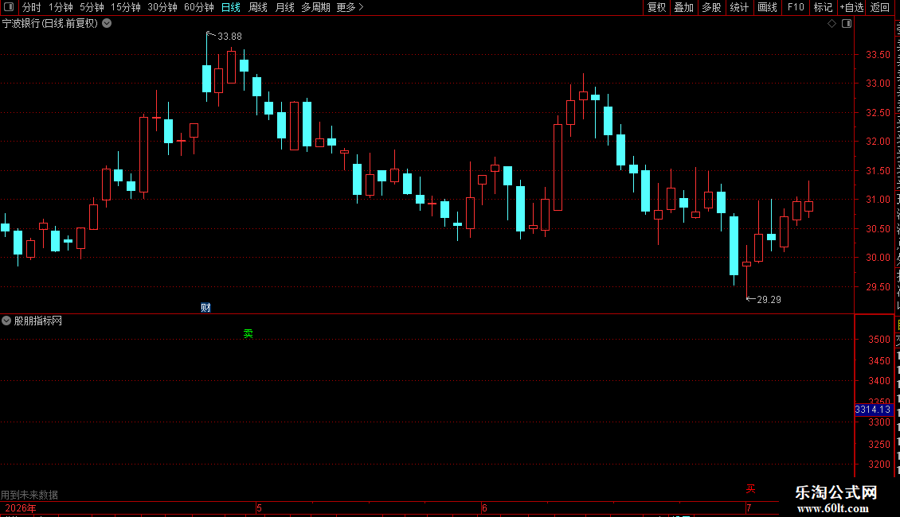Toggle the side panel icon at chart top right

pyautogui.click(x=847, y=24)
